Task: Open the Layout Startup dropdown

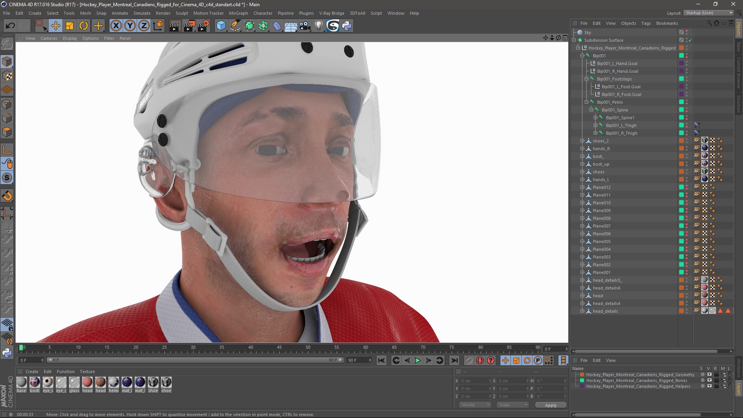Action: (x=709, y=13)
